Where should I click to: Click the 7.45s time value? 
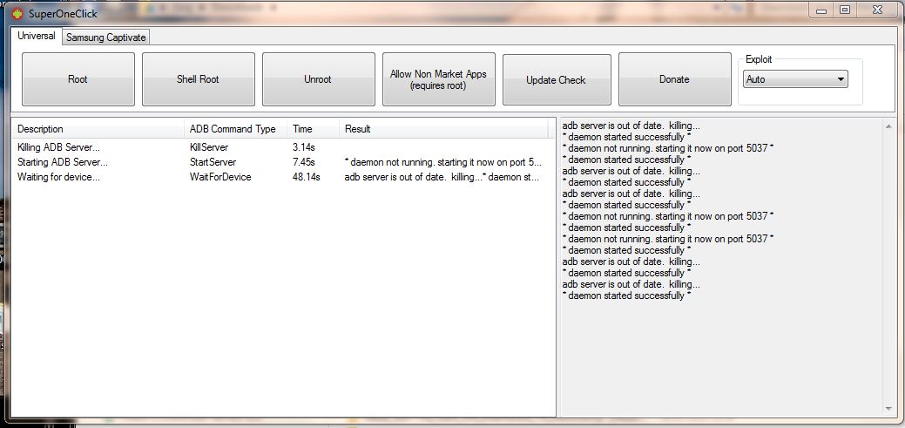point(304,162)
